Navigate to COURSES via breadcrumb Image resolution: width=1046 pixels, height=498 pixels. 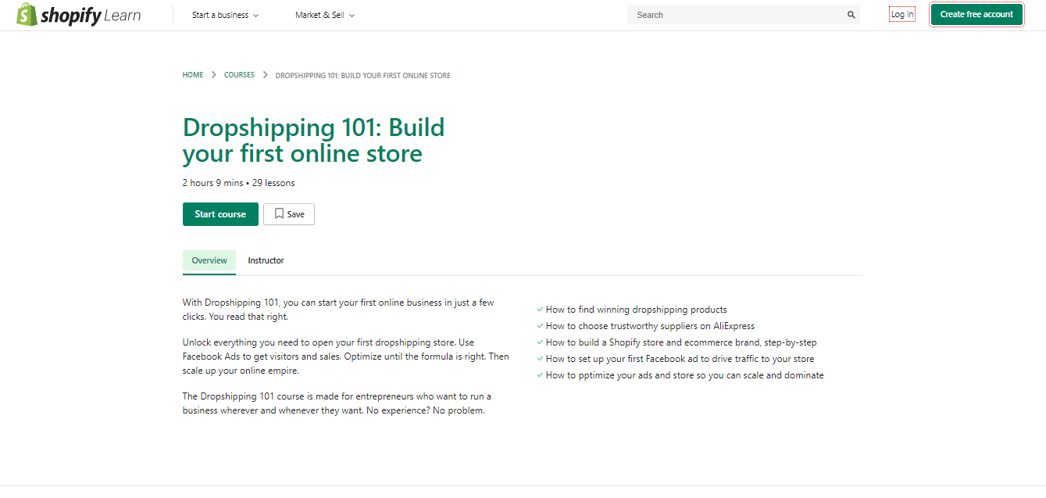point(239,74)
